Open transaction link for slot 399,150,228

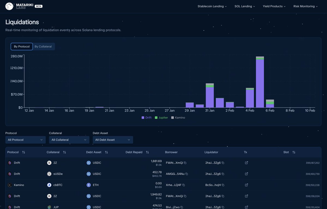point(246,185)
